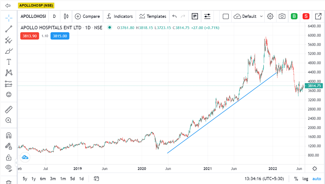
Task: Toggle stay in drawing mode pencil-lock
Action: point(9,146)
